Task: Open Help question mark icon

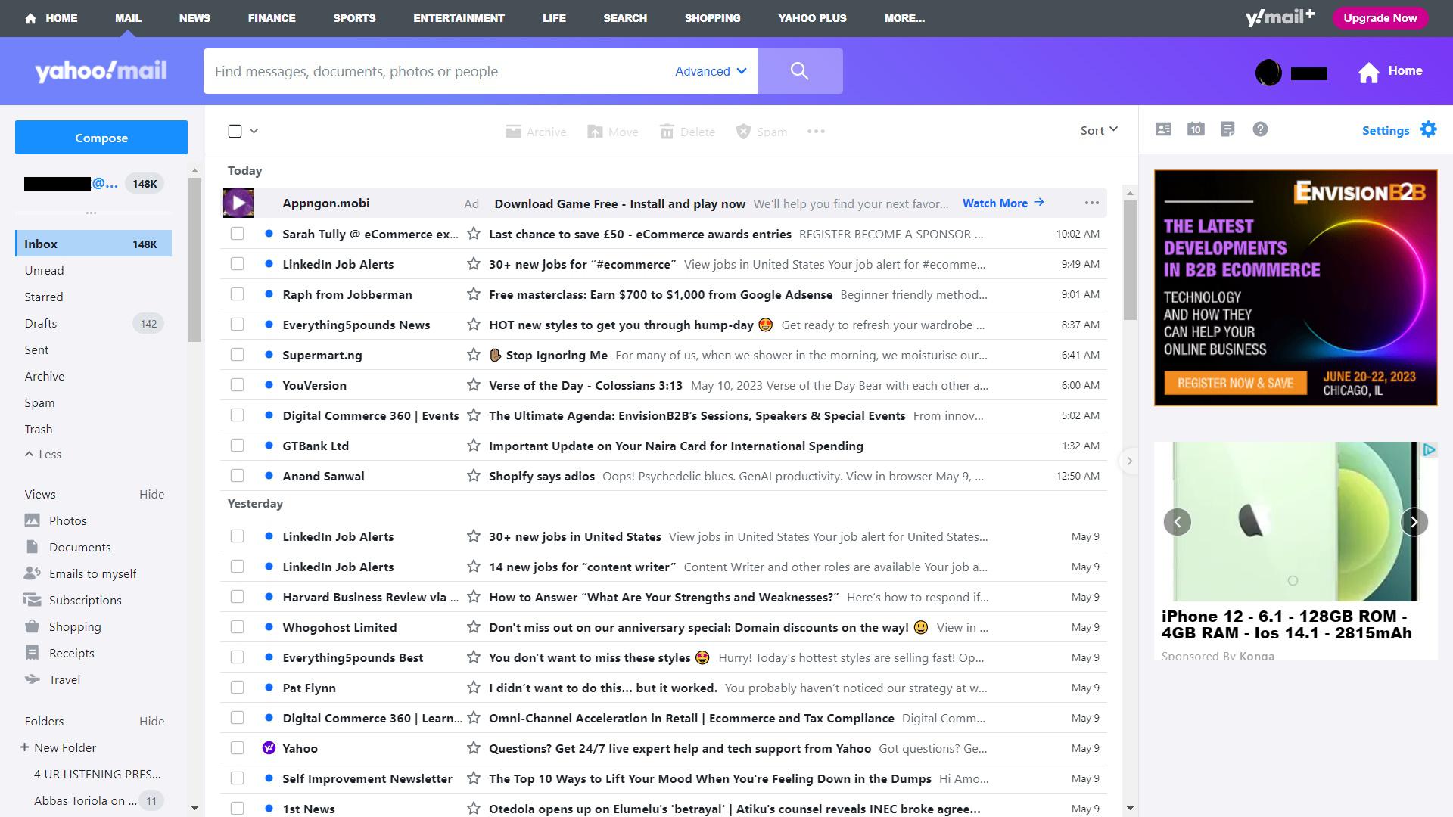Action: 1260,129
